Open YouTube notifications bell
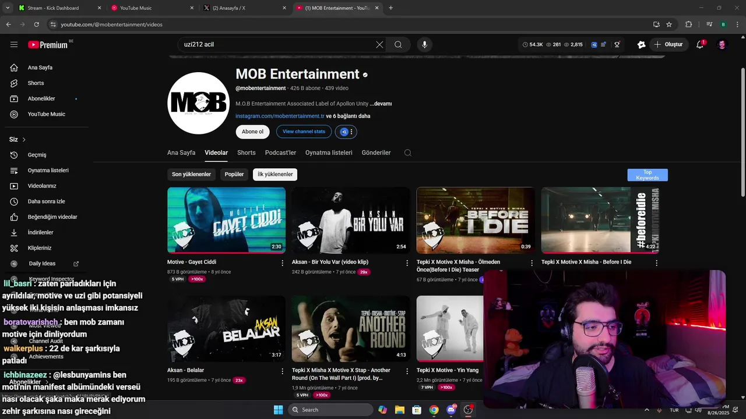The height and width of the screenshot is (419, 746). tap(700, 44)
